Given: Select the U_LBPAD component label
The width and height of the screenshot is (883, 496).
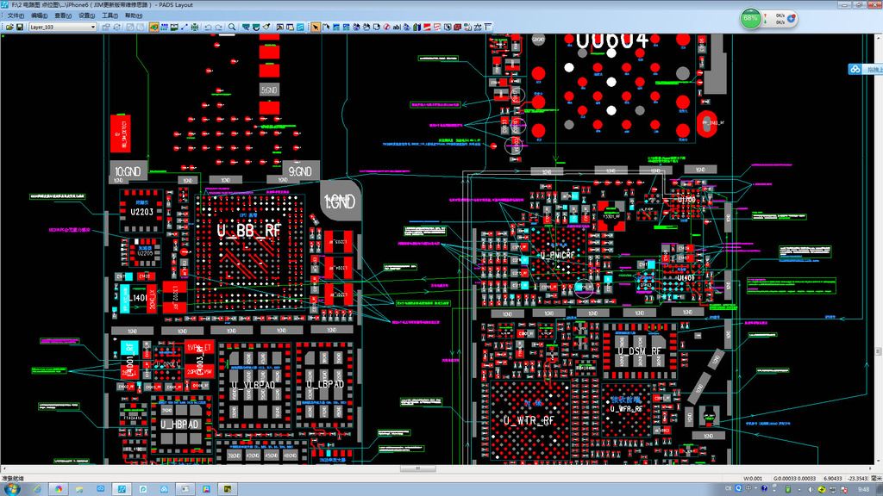Looking at the screenshot, I should tap(325, 384).
